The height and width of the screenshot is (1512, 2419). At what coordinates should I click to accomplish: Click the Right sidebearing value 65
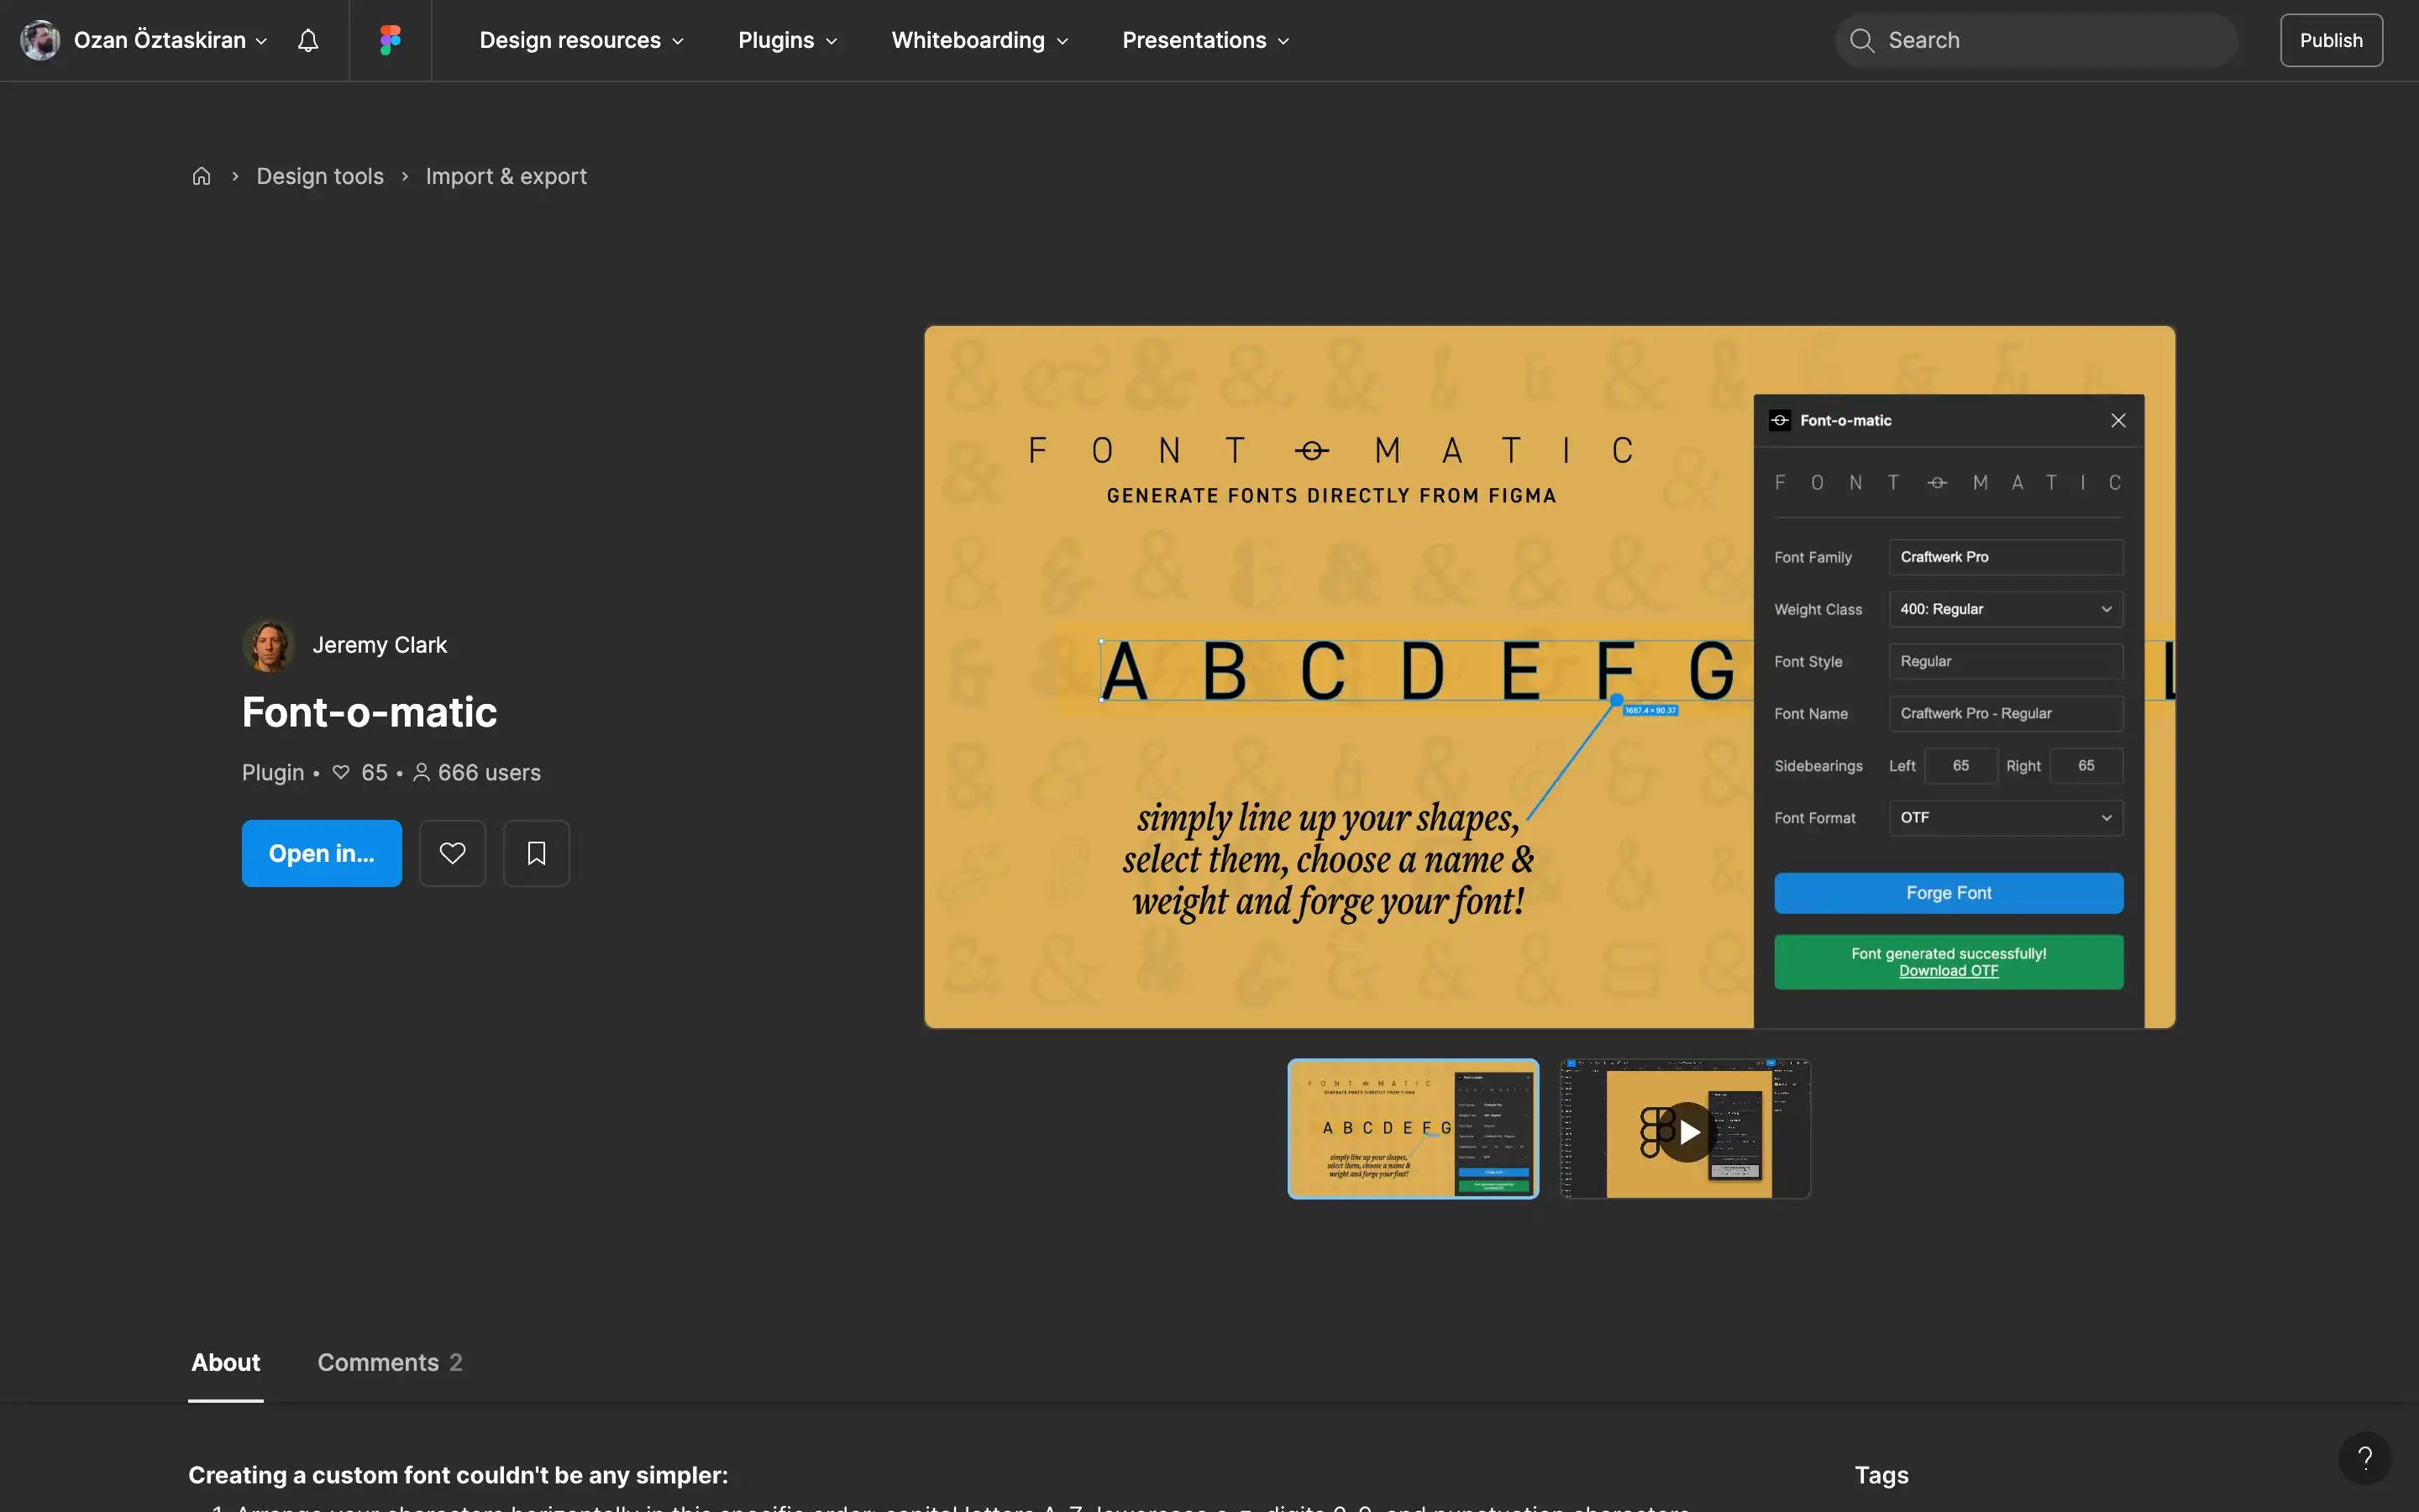(2086, 766)
